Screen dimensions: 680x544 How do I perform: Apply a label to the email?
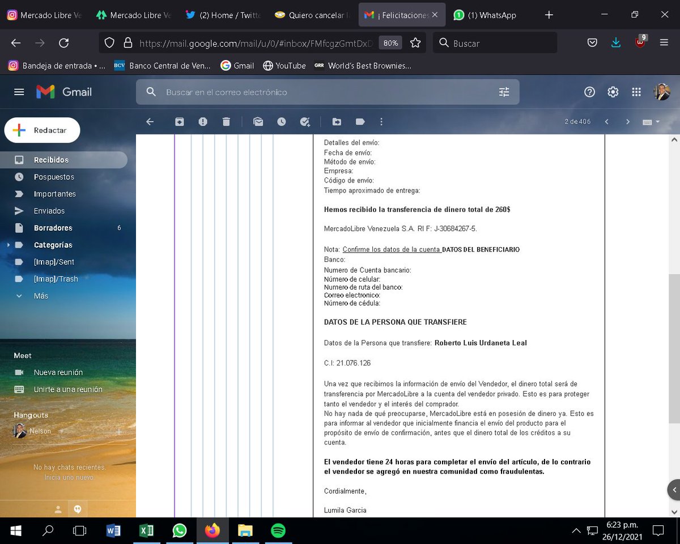click(x=360, y=121)
